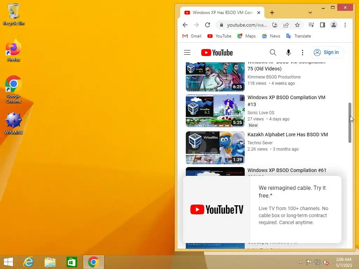This screenshot has width=359, height=269.
Task: Activate the Chrome taskbar button
Action: click(x=93, y=262)
